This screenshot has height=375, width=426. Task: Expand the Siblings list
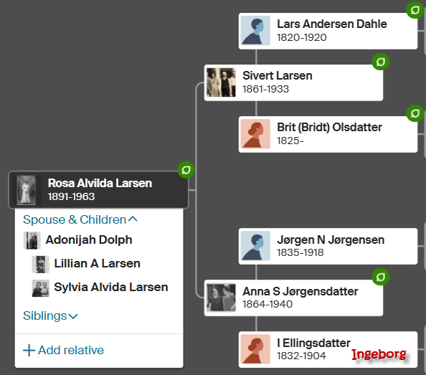coord(50,315)
